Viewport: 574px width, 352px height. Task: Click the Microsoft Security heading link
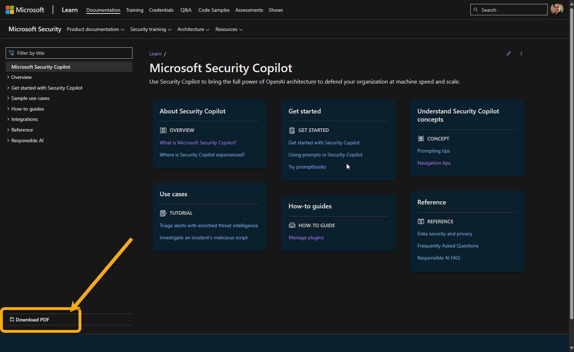coord(35,29)
